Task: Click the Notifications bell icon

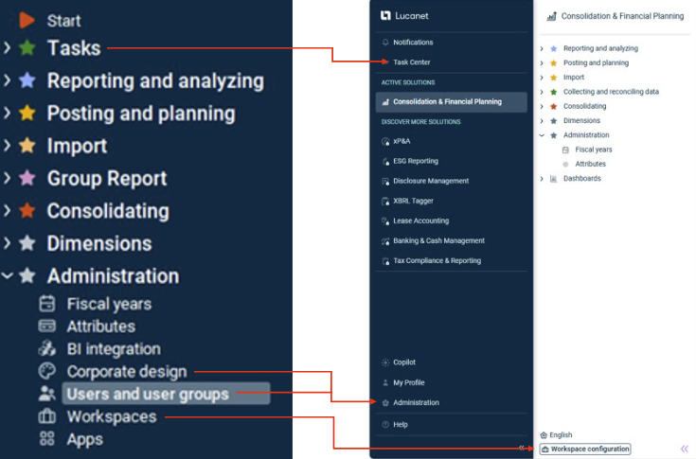Action: click(x=385, y=43)
